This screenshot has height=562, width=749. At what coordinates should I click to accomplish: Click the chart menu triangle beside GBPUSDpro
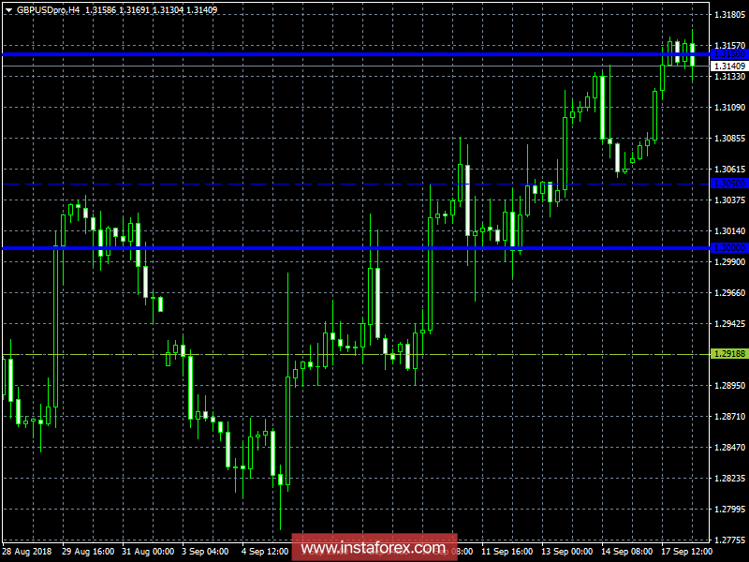point(8,10)
